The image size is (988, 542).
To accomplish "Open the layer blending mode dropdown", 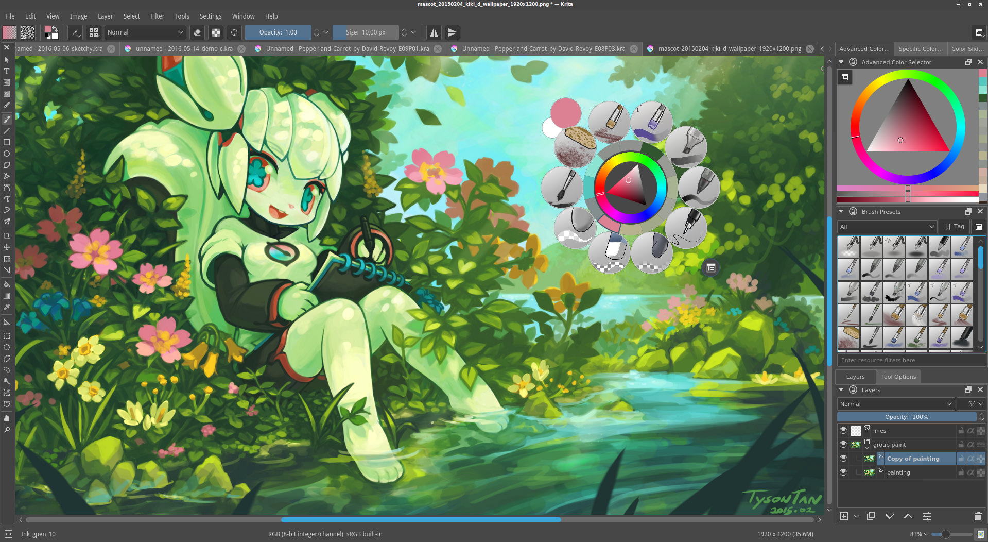I will tap(895, 403).
